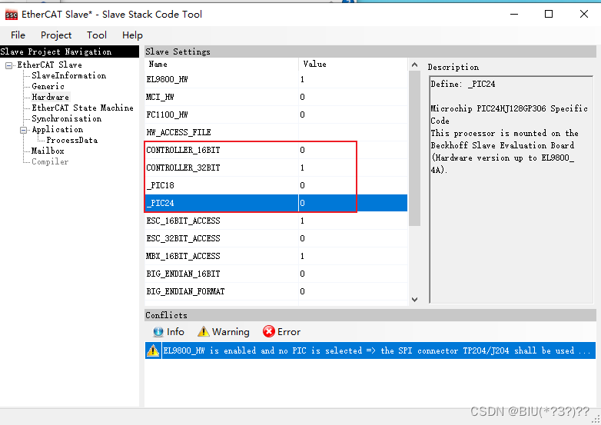This screenshot has width=601, height=425.
Task: Click the SSC application icon in title bar
Action: point(11,15)
